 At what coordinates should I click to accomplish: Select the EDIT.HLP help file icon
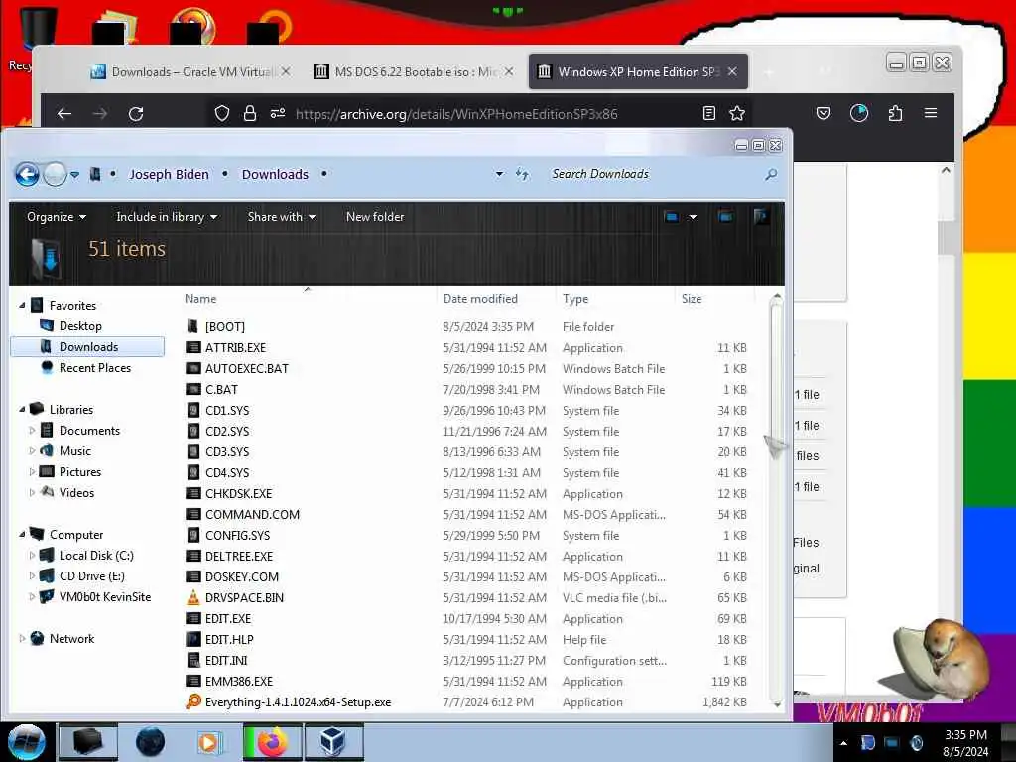click(x=192, y=640)
